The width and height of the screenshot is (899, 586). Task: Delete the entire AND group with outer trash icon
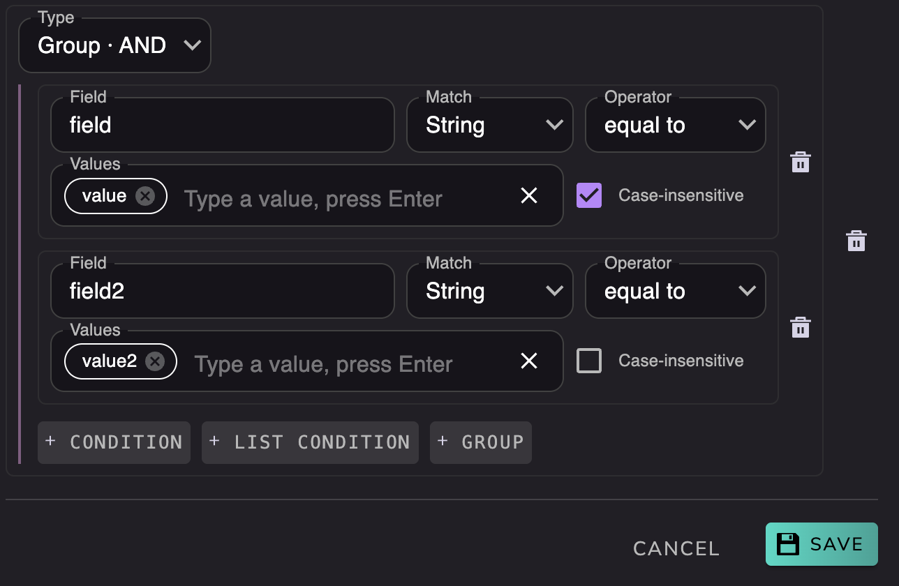pyautogui.click(x=856, y=241)
